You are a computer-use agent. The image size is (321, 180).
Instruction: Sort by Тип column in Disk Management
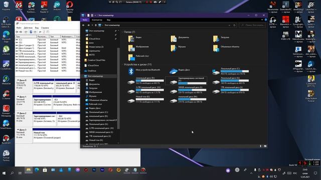point(55,36)
